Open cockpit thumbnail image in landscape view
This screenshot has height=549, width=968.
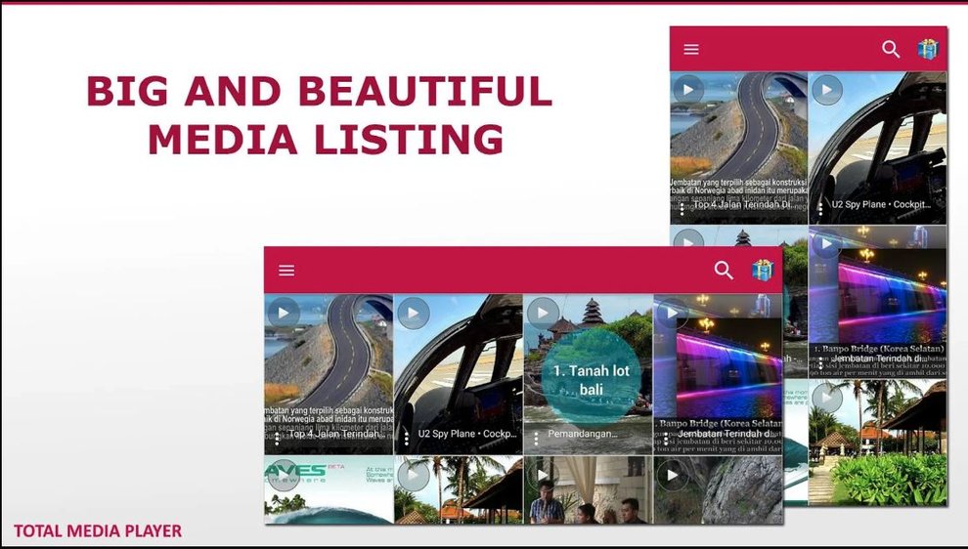458,374
